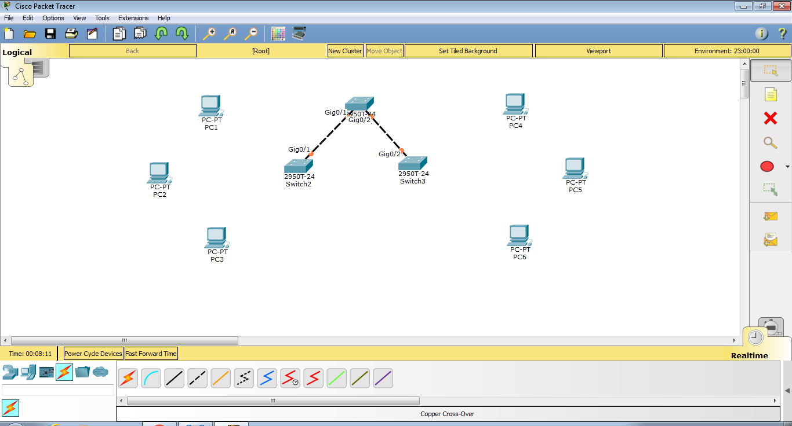Select the Delete tool (red X)
Viewport: 792px width, 426px height.
(769, 118)
